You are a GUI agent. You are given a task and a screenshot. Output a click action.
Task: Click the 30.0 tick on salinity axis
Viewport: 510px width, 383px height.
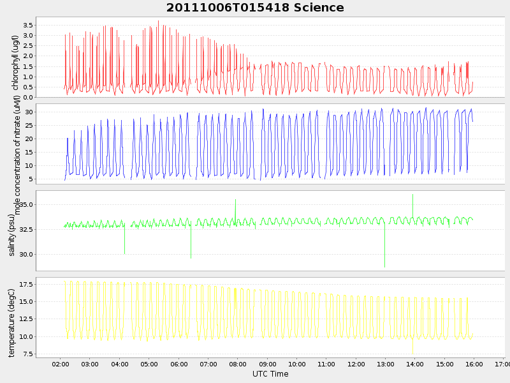click(26, 254)
